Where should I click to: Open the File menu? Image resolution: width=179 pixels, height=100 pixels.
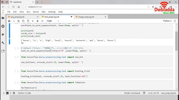(x=9, y=12)
